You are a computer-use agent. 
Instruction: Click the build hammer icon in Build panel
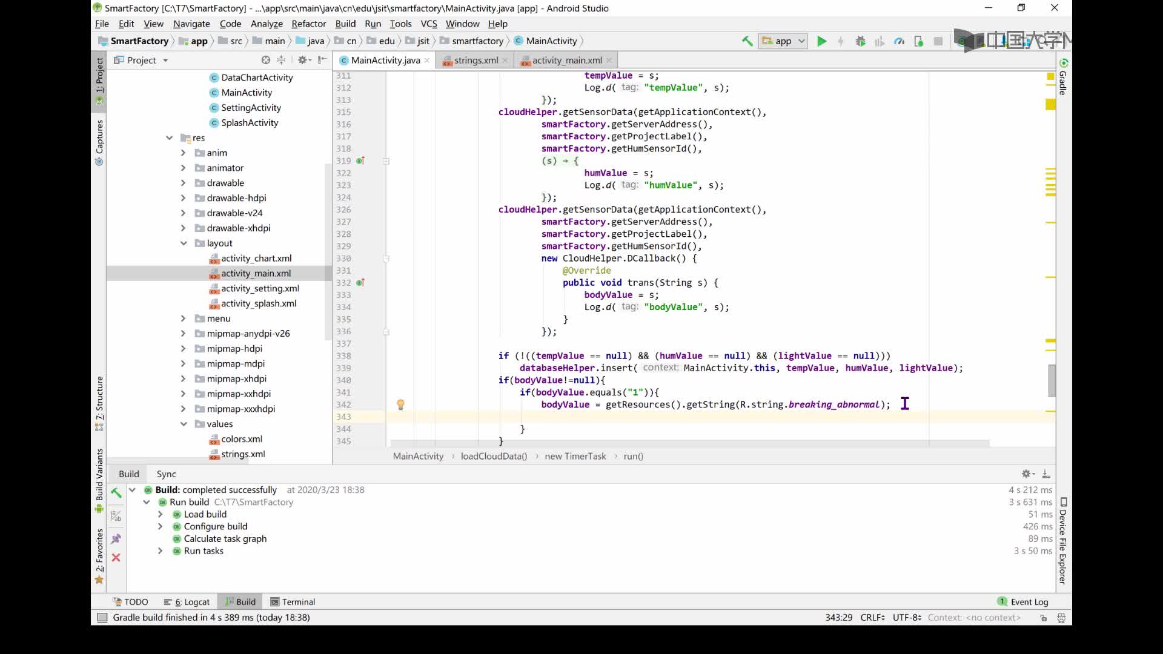(116, 492)
